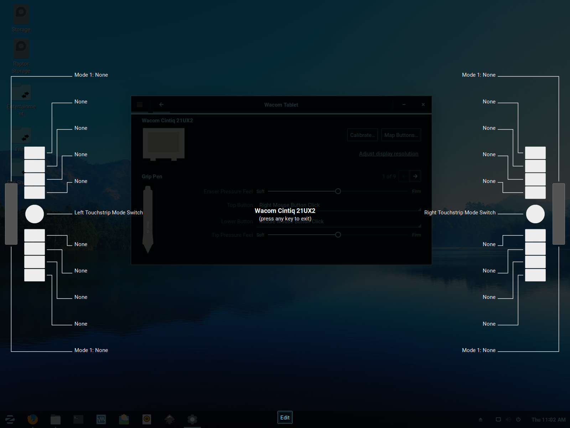The height and width of the screenshot is (428, 570).
Task: Click the 'Right Touchstrip Mode Switch' label
Action: coord(460,213)
